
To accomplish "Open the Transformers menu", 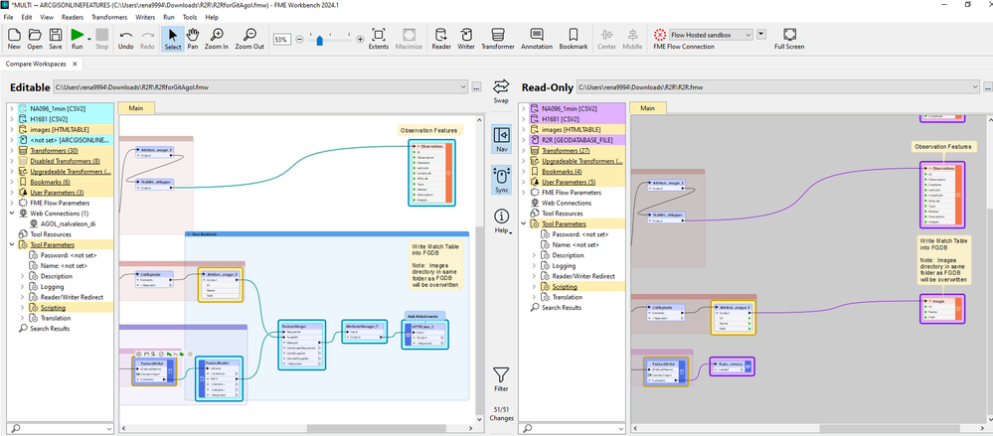I will click(x=108, y=17).
